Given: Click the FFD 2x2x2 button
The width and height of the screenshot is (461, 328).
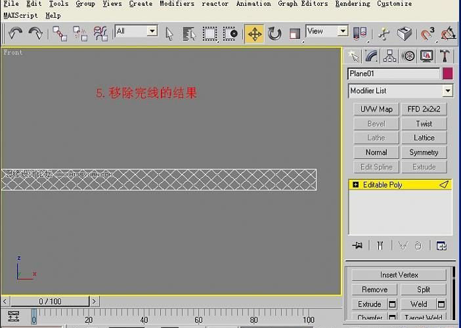Looking at the screenshot, I should click(424, 110).
